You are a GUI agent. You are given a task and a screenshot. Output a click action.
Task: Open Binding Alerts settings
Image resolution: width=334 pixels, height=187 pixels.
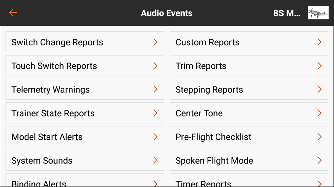pos(84,183)
